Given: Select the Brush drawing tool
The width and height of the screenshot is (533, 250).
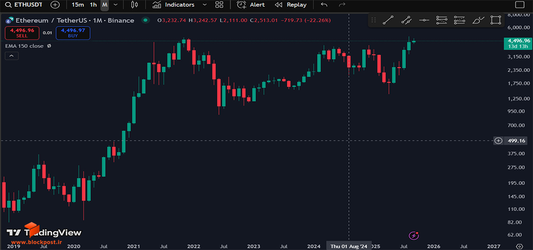Looking at the screenshot, I should (x=478, y=20).
